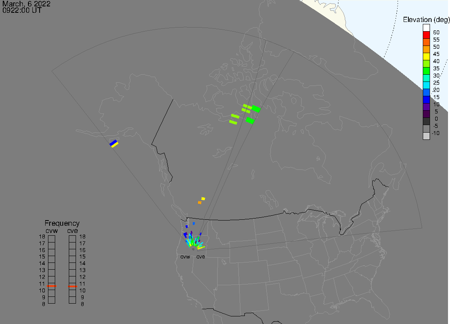
Task: Click the "cve" heading above the frequency bar
Action: pyautogui.click(x=73, y=231)
